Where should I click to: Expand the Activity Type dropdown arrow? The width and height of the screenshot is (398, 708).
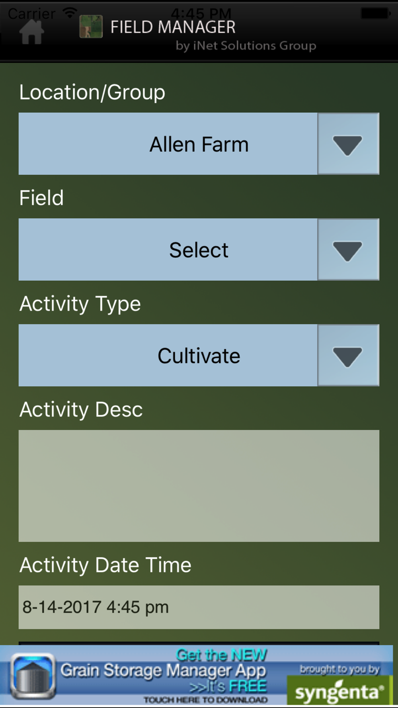tap(348, 356)
